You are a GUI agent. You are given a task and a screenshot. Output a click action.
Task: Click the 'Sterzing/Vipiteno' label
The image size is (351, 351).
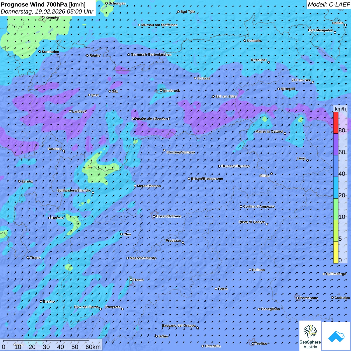coord(181,152)
